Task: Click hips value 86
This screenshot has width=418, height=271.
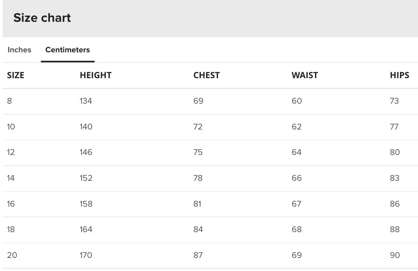Action: pos(395,204)
